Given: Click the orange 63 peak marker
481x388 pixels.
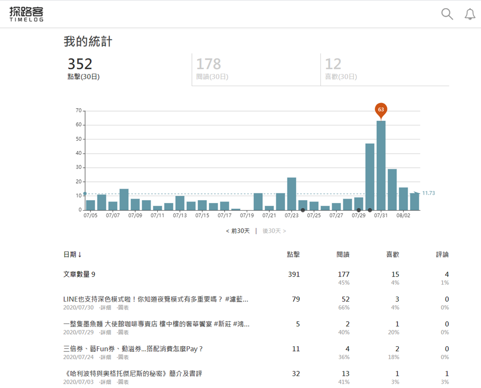Looking at the screenshot, I should [x=380, y=110].
